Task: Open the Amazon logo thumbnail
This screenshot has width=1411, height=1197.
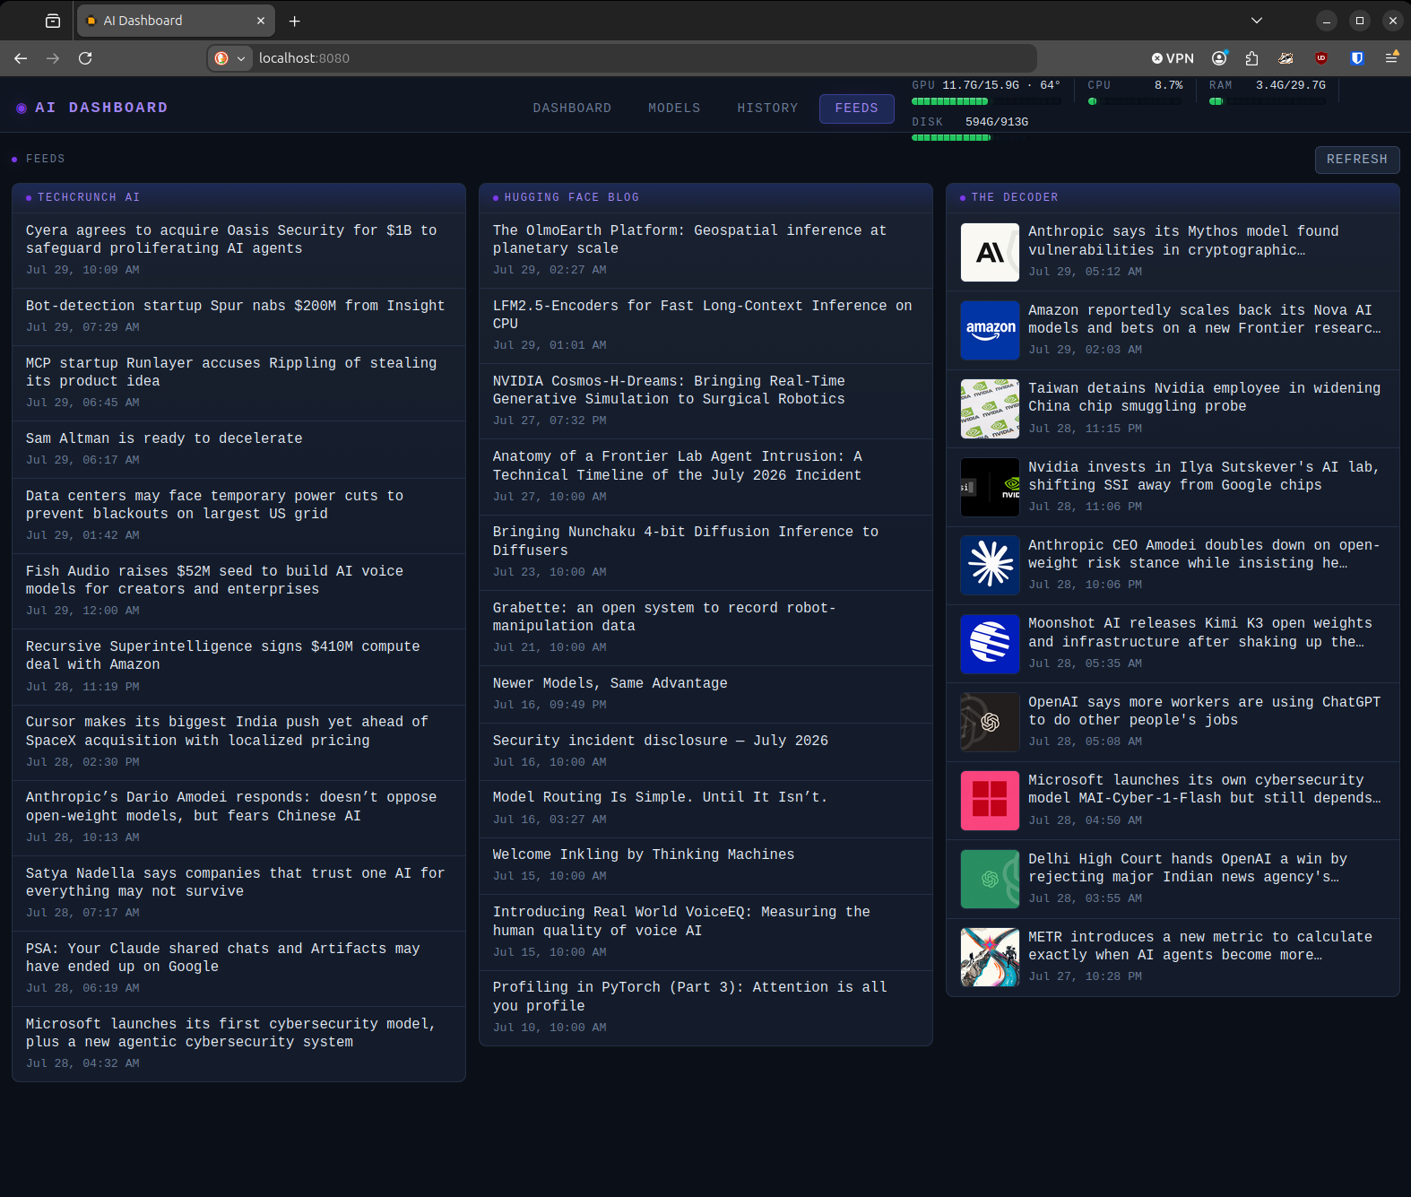Action: click(x=990, y=331)
